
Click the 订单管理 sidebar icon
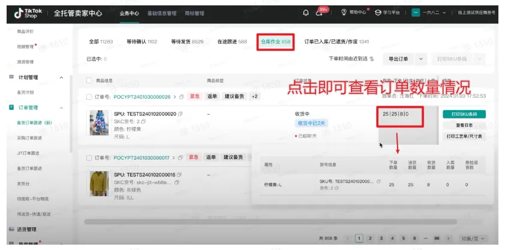(11, 107)
